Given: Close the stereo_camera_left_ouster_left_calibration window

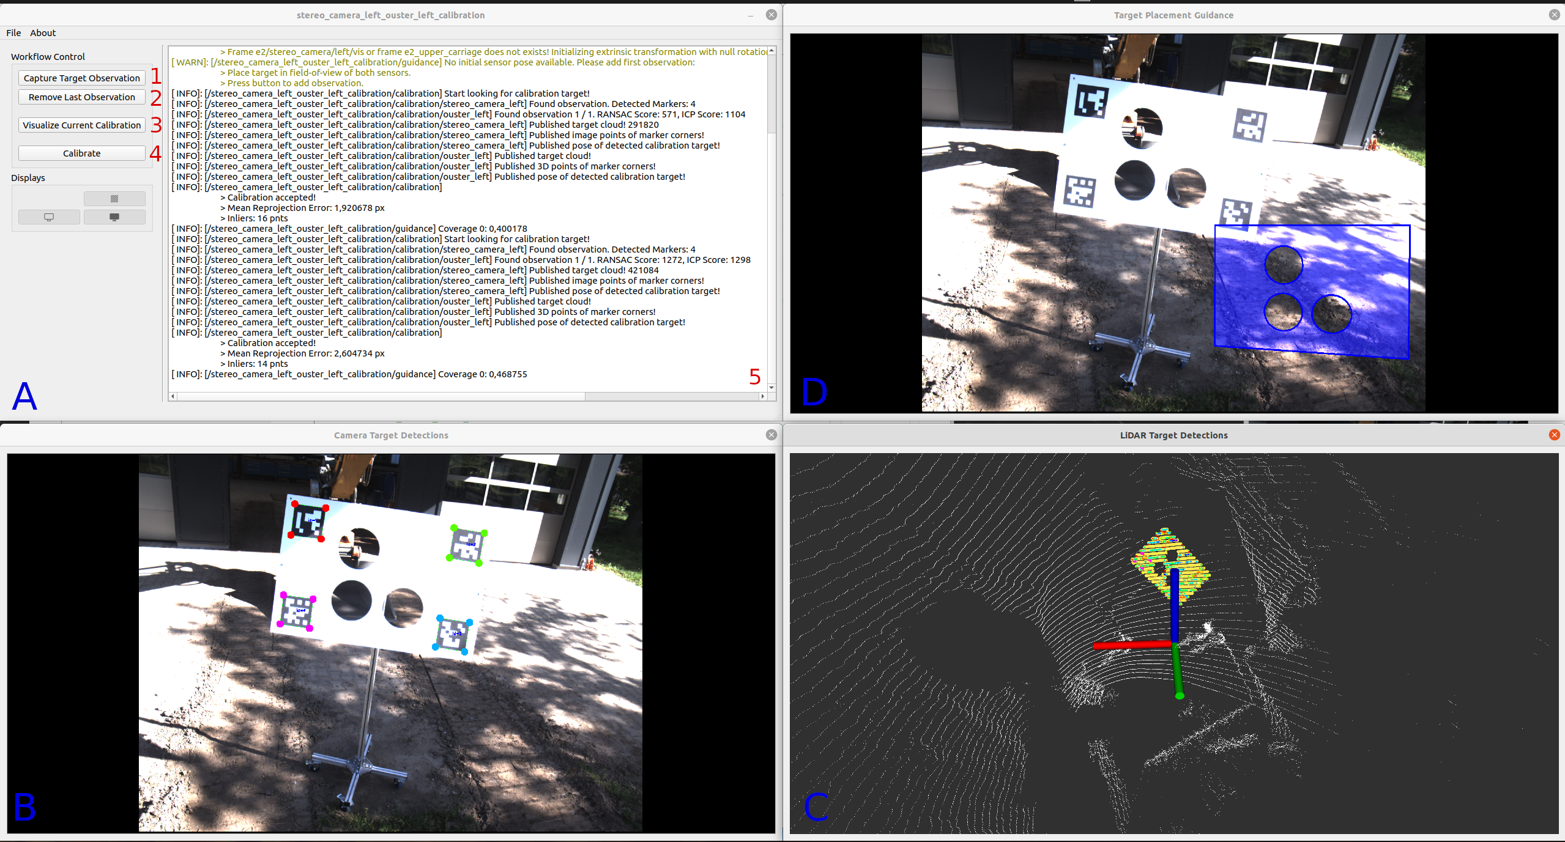Looking at the screenshot, I should click(x=771, y=15).
